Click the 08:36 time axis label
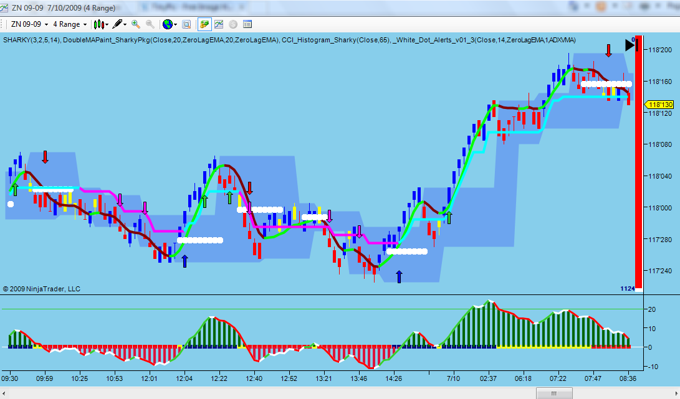This screenshot has width=680, height=399. click(x=628, y=378)
